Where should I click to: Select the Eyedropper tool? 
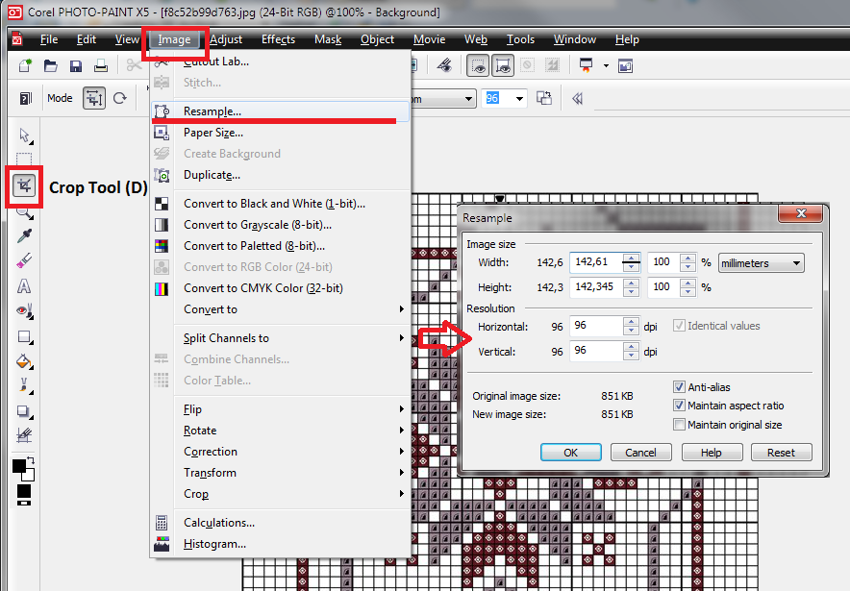pyautogui.click(x=25, y=236)
